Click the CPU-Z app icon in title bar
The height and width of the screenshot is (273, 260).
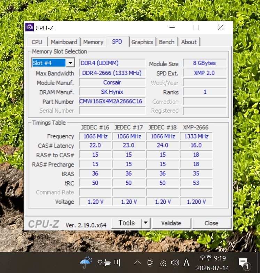[x=30, y=27]
